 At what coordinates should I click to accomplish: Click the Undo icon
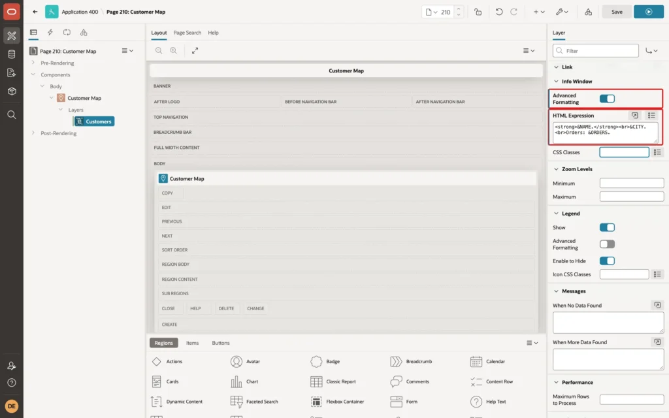[498, 12]
